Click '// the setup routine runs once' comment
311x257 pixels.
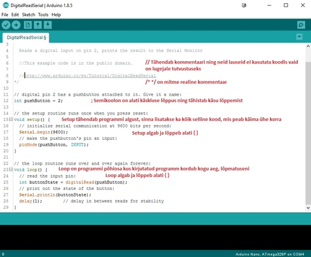[x=81, y=113]
